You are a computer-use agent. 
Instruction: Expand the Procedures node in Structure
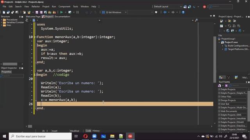(2, 20)
